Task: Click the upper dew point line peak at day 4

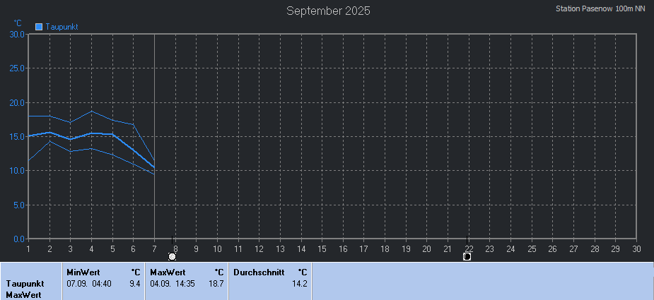Action: pyautogui.click(x=91, y=112)
